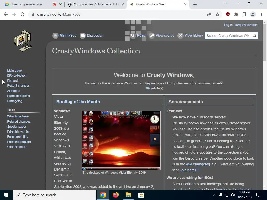Image resolution: width=267 pixels, height=200 pixels.
Task: Open ISO collection in sidebar
Action: coord(17,75)
